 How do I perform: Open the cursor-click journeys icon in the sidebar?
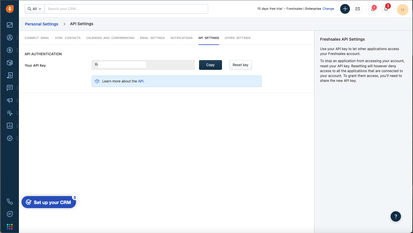(x=10, y=113)
